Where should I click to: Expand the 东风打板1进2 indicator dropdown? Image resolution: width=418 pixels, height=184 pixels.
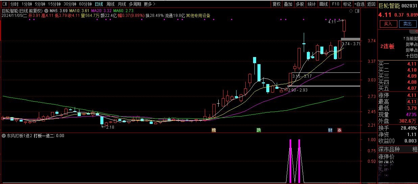click(x=4, y=136)
